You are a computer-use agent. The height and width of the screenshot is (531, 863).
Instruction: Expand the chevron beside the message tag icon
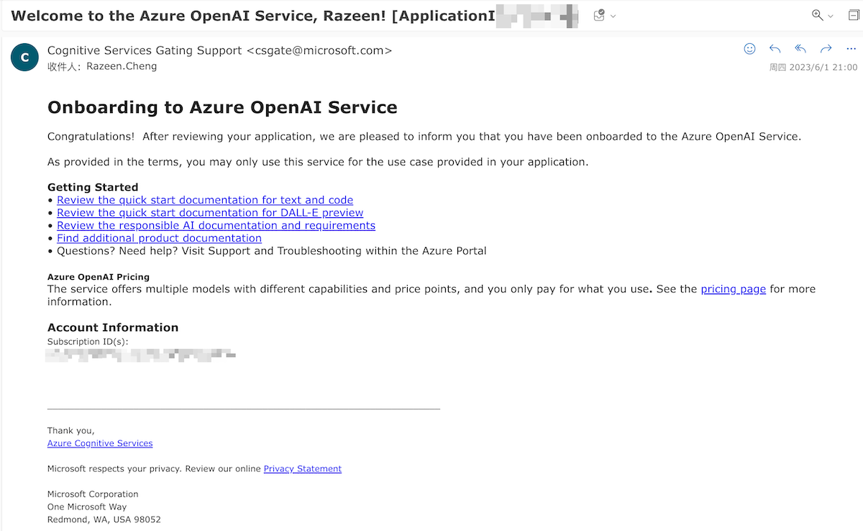(x=613, y=16)
